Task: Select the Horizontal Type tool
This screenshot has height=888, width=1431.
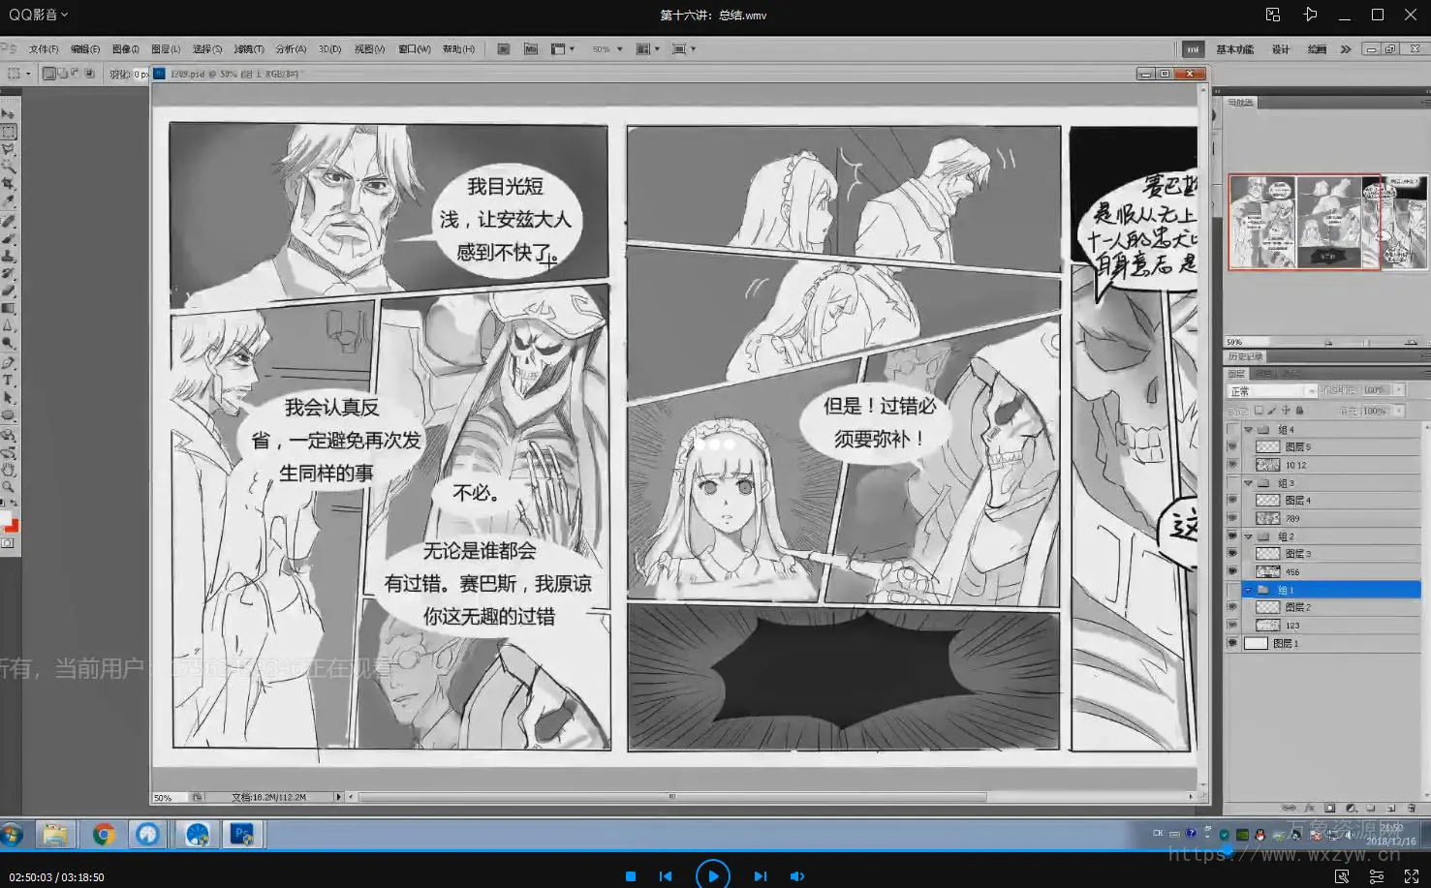Action: (8, 381)
